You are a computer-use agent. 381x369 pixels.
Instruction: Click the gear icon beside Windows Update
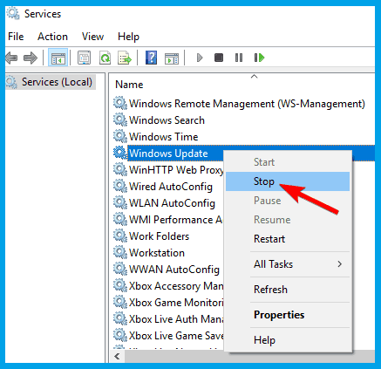[120, 153]
